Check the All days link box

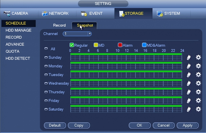pos(46,49)
